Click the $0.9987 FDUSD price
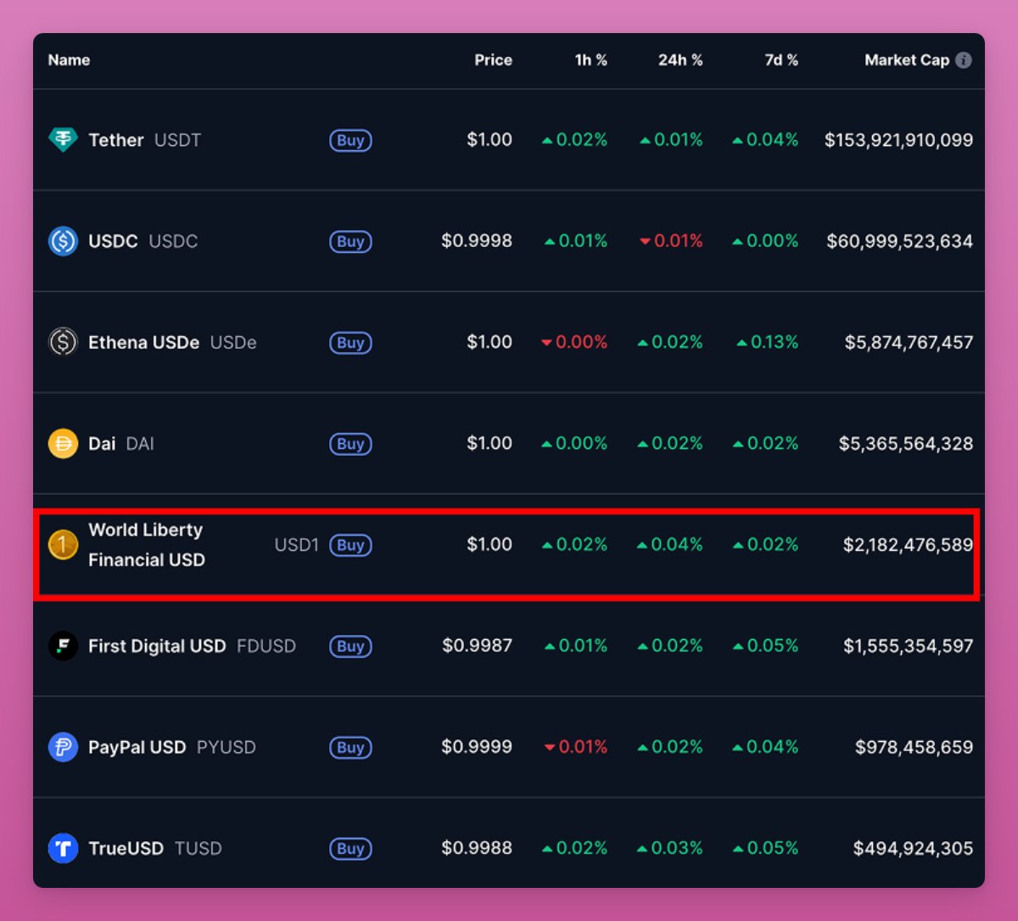Viewport: 1018px width, 921px height. 477,646
